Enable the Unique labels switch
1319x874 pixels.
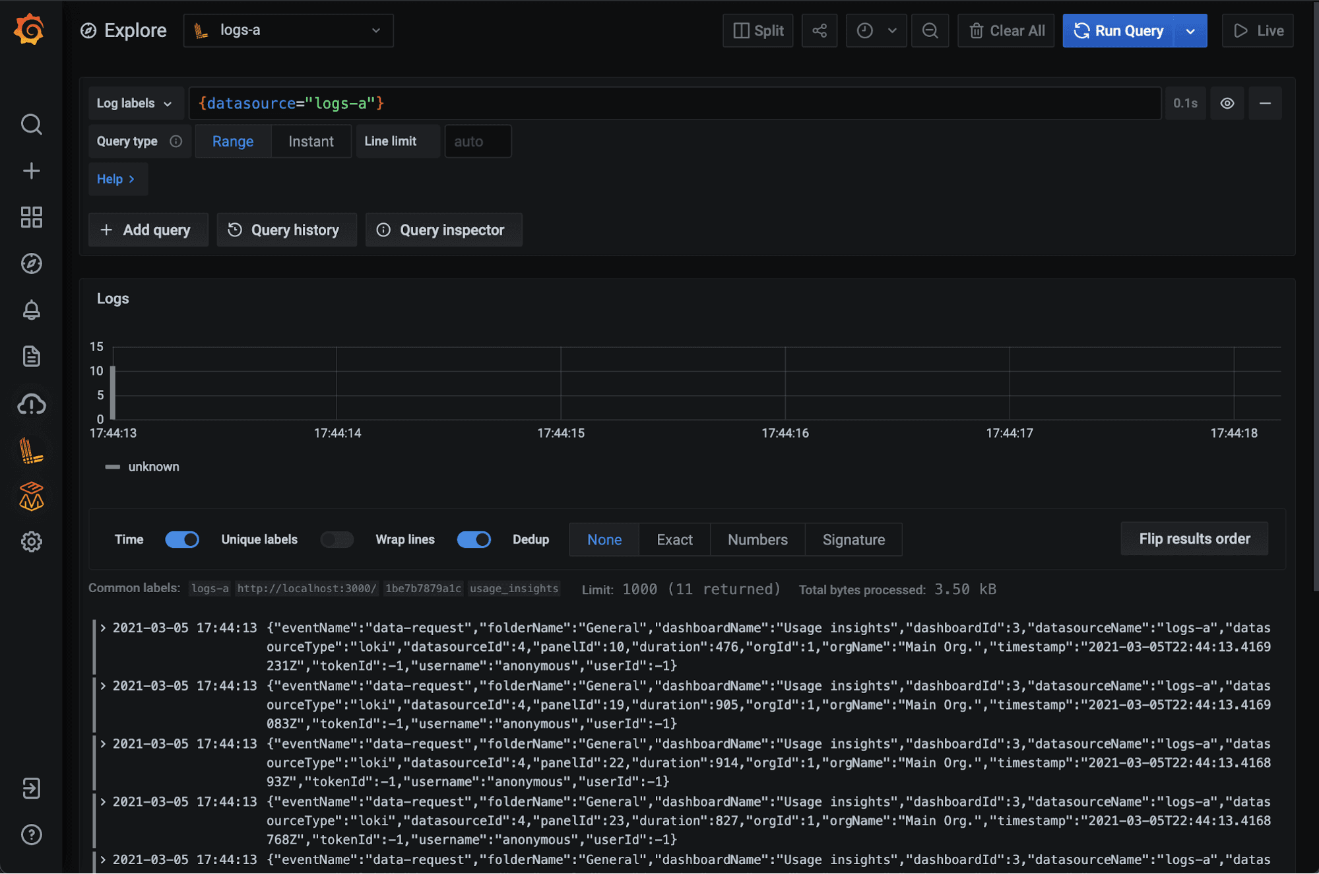point(337,539)
